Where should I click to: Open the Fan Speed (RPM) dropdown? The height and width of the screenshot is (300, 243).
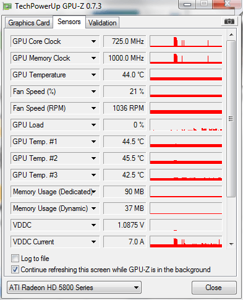point(93,108)
